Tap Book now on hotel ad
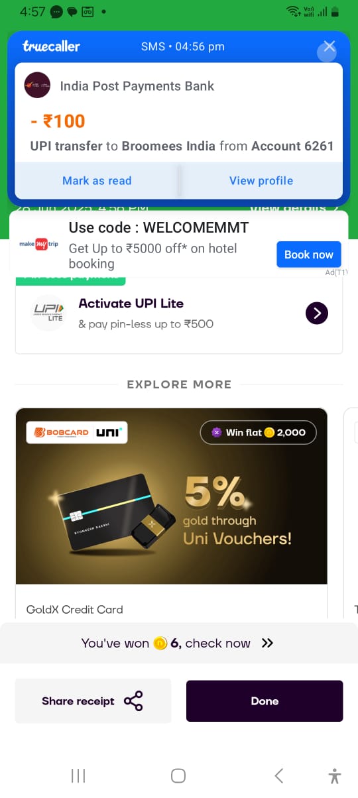The height and width of the screenshot is (798, 358). [309, 255]
